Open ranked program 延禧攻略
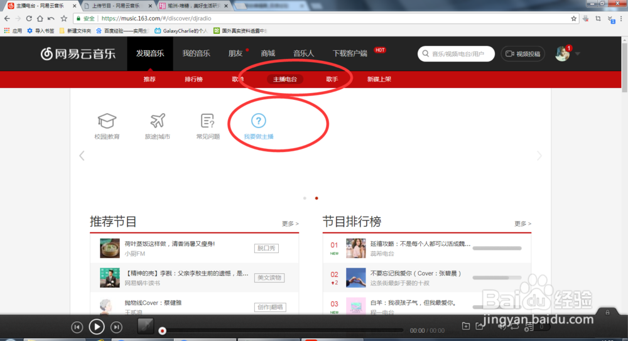The width and height of the screenshot is (628, 341). [x=420, y=244]
